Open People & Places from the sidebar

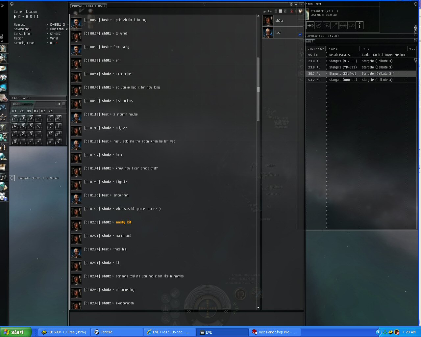[3, 59]
